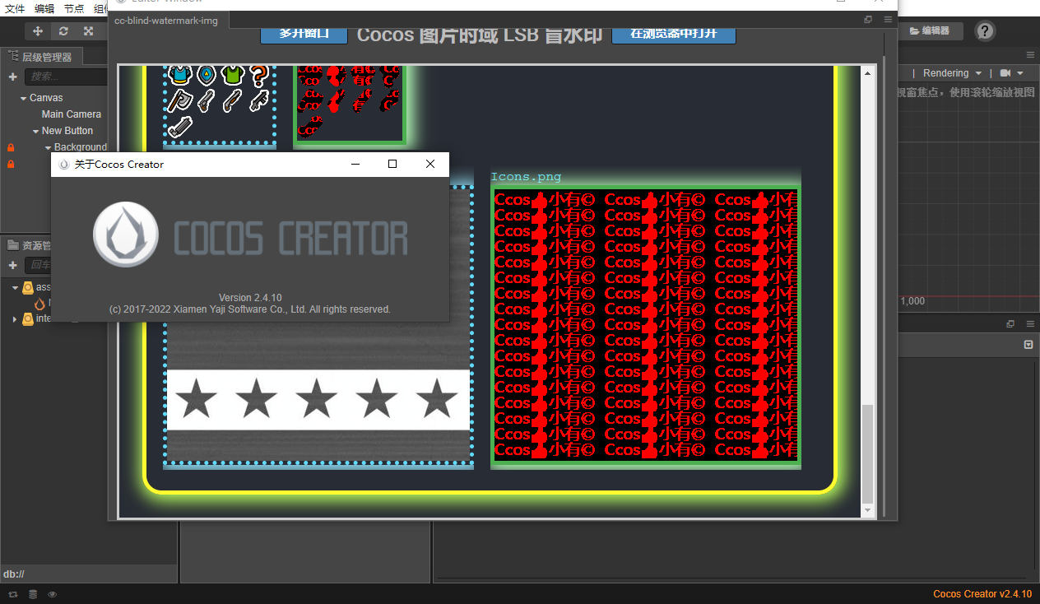Viewport: 1040px width, 604px height.
Task: Click the 多开窗口 button
Action: [304, 34]
